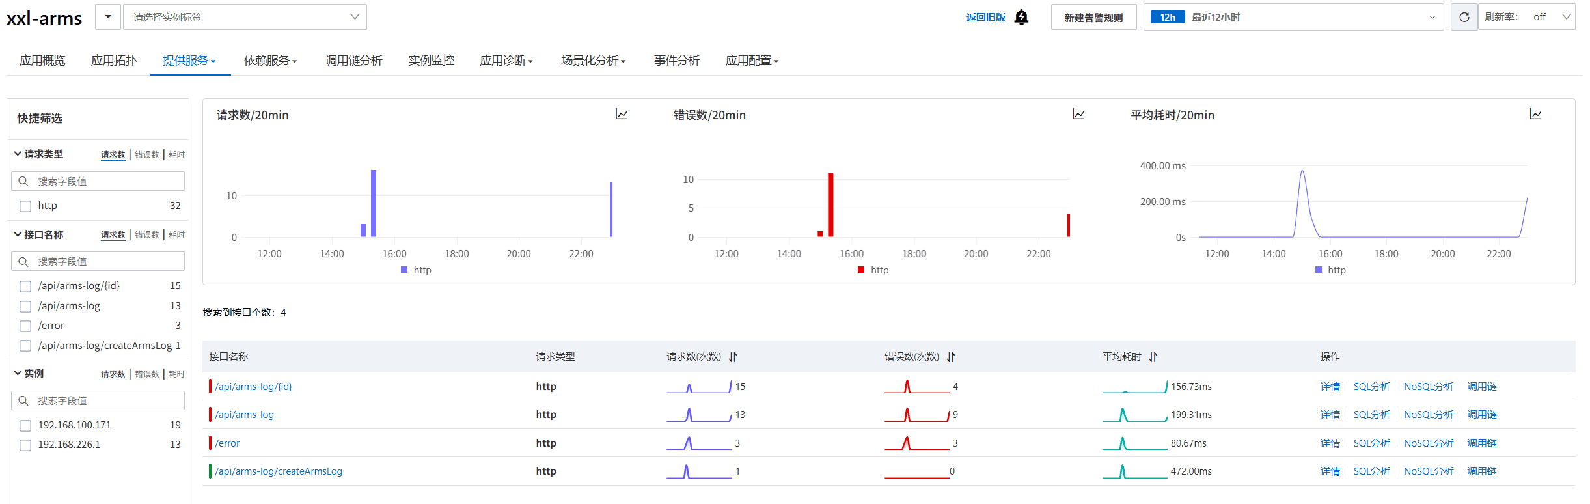Click search icon in 请求类型 filter
Viewport: 1590px width, 504px height.
[23, 181]
